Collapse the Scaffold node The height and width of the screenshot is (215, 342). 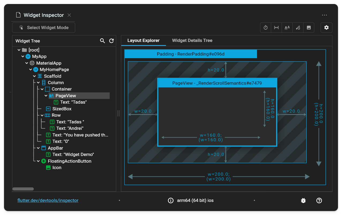[35, 76]
